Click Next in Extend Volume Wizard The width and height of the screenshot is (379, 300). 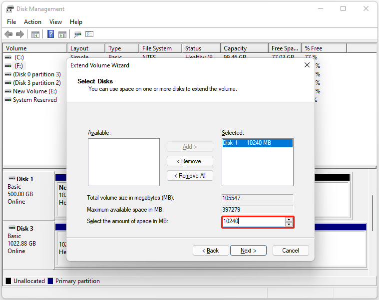248,251
